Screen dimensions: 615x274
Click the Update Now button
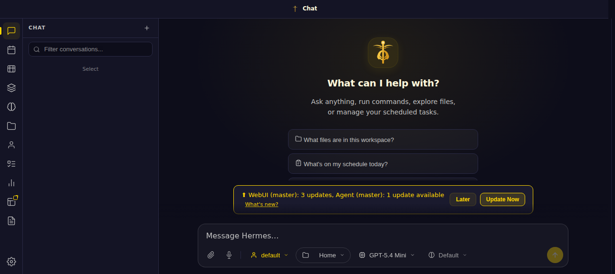point(502,199)
